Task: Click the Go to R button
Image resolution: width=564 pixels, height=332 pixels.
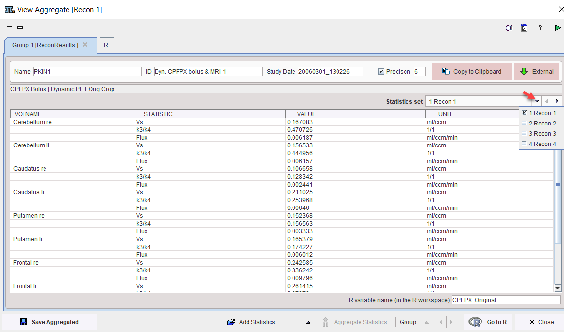Action: point(489,322)
